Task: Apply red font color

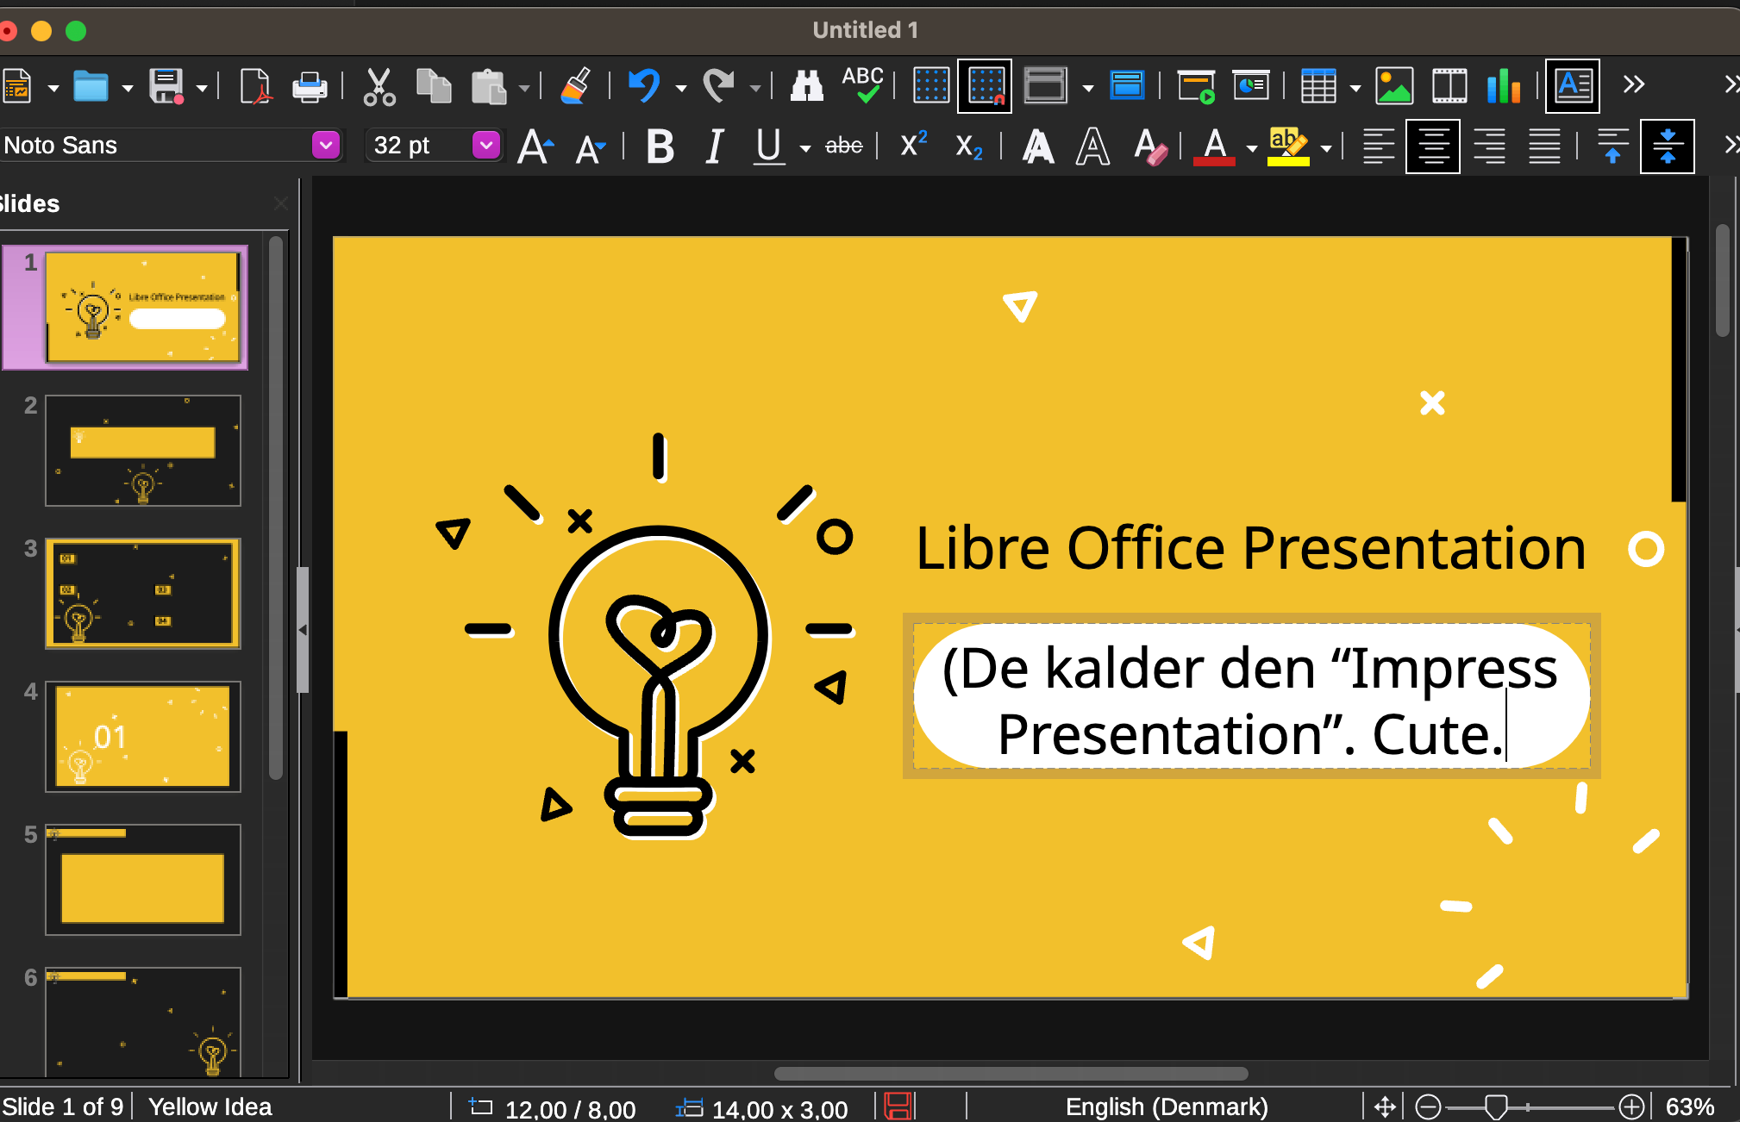Action: [1215, 146]
